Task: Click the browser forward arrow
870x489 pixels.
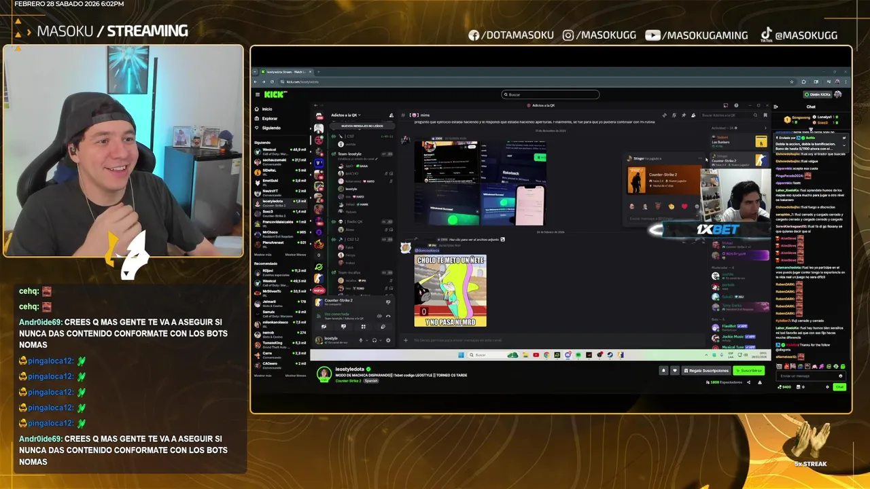Action: (264, 81)
